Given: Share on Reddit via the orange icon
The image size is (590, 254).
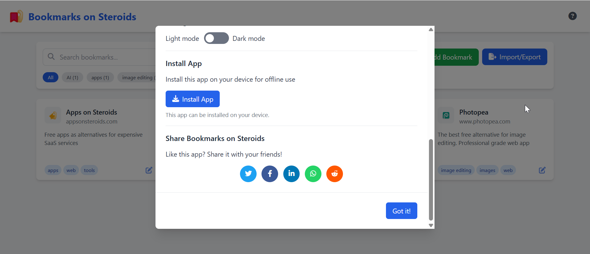Looking at the screenshot, I should pos(335,174).
